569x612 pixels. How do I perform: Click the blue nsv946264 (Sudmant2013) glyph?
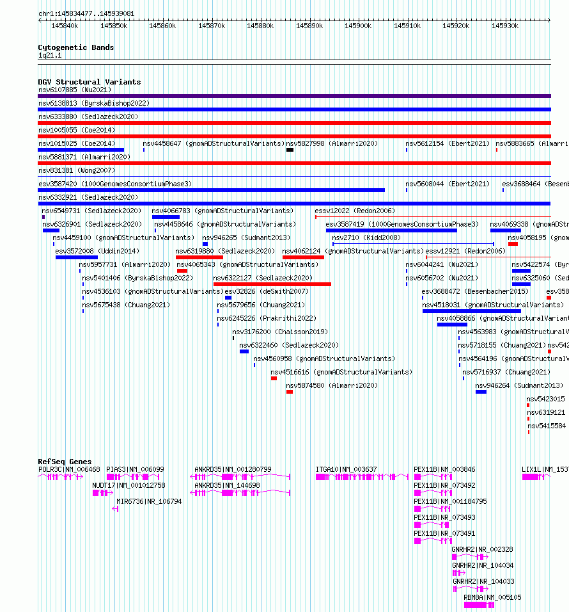pyautogui.click(x=481, y=392)
